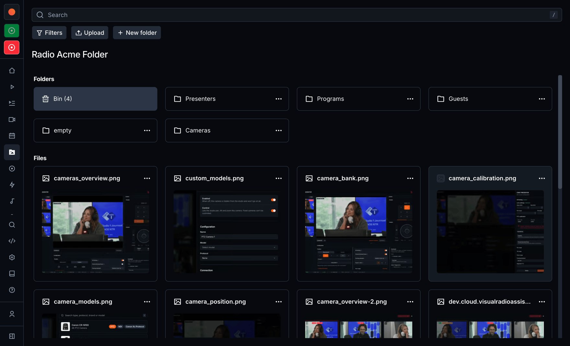Open the Programs folder
Image resolution: width=570 pixels, height=346 pixels.
[x=359, y=99]
